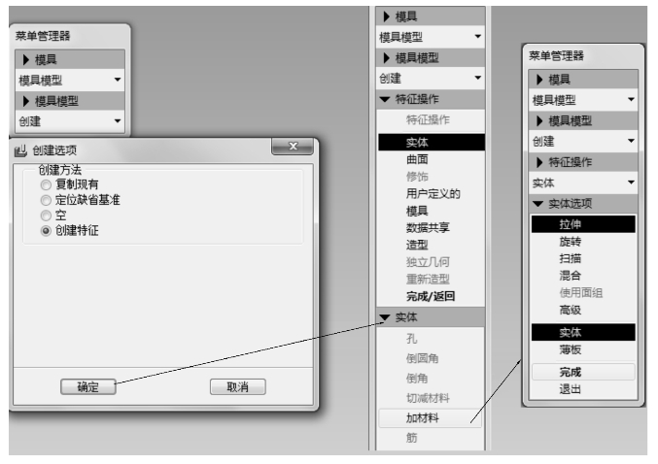The width and height of the screenshot is (658, 464).
Task: Open the 模具模型 dropdown in middle menu
Action: tap(431, 37)
